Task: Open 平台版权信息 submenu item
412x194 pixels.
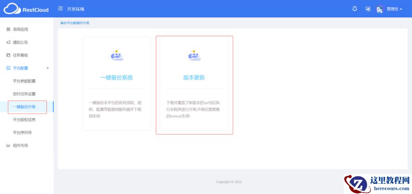Action: pyautogui.click(x=24, y=119)
